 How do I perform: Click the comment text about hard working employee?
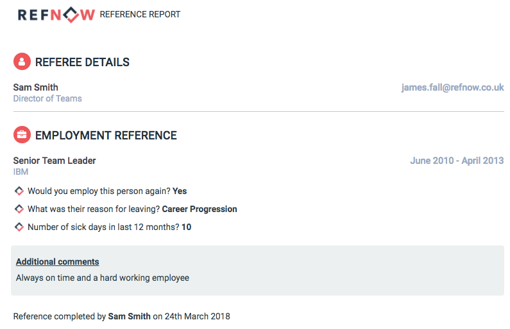pos(103,278)
